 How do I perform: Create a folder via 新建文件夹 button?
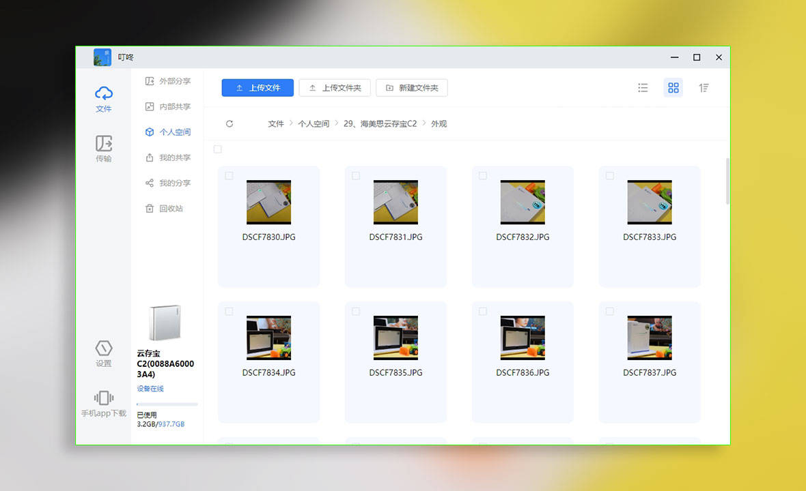[x=411, y=87]
